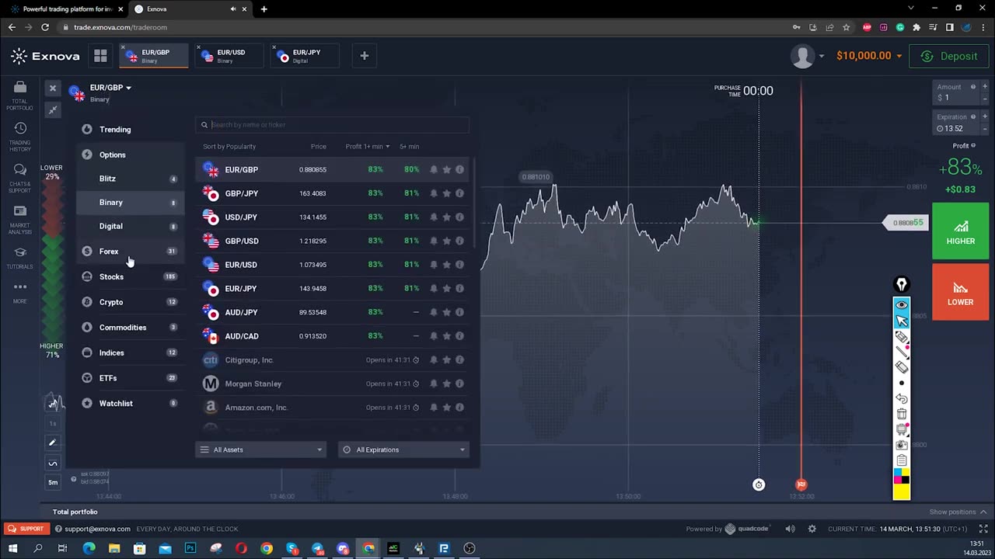The height and width of the screenshot is (559, 995).
Task: Switch to the EUR/JPY Digital tab
Action: [x=305, y=56]
